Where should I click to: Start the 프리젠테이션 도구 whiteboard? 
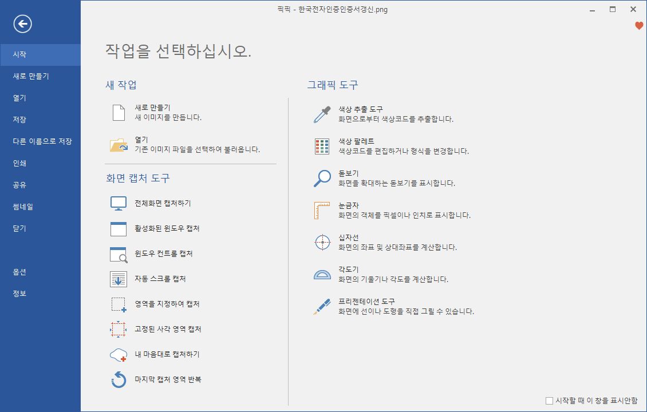click(x=366, y=302)
